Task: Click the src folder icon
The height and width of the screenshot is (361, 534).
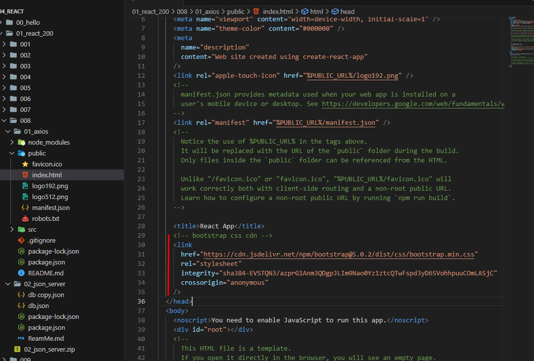Action: pyautogui.click(x=21, y=230)
